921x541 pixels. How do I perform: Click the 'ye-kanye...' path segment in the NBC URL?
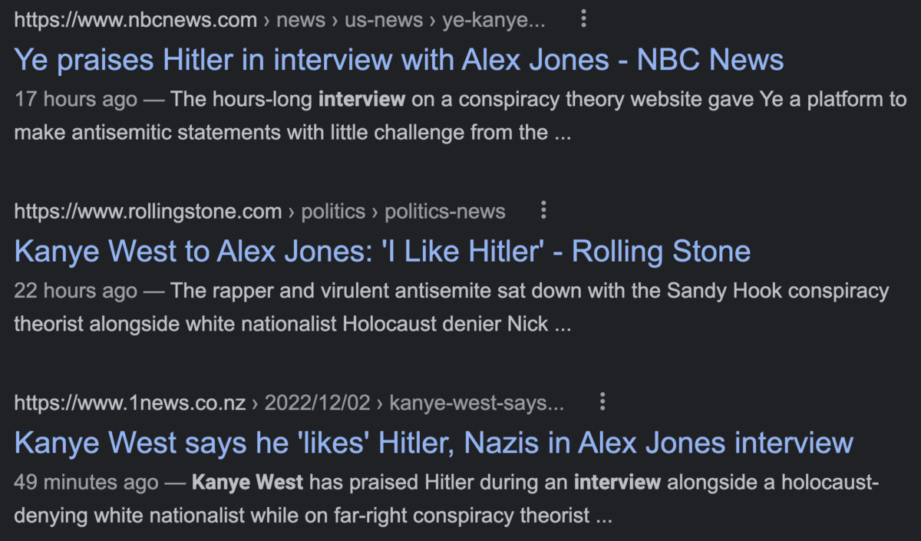tap(494, 20)
